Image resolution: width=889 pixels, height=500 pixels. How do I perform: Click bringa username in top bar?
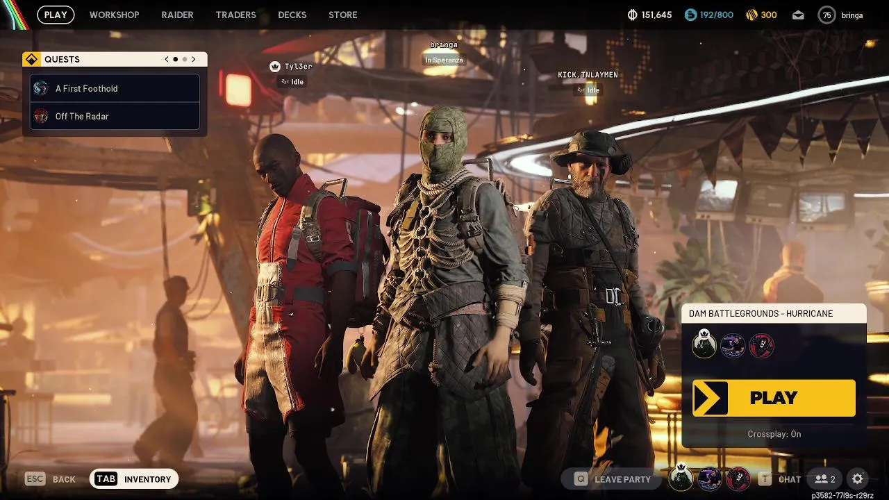[852, 15]
